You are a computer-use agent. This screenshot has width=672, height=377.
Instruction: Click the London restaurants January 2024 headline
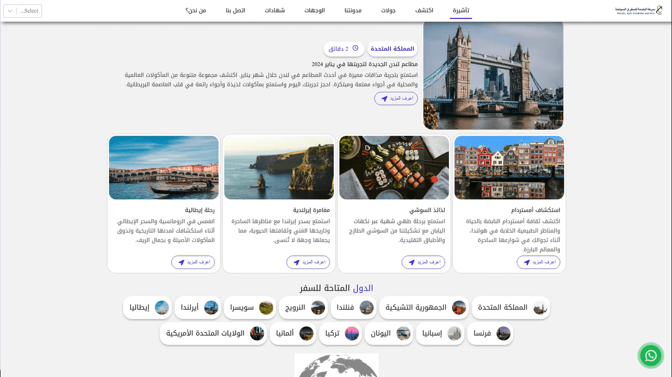(x=365, y=64)
